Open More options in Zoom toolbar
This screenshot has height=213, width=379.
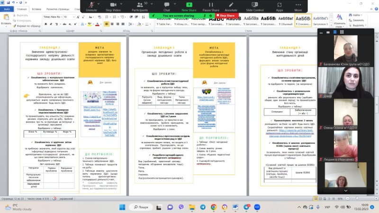coord(298,7)
